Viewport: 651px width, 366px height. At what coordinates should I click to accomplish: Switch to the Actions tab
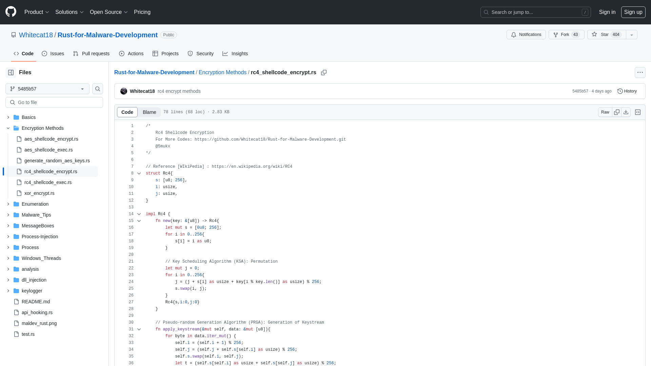(x=131, y=54)
